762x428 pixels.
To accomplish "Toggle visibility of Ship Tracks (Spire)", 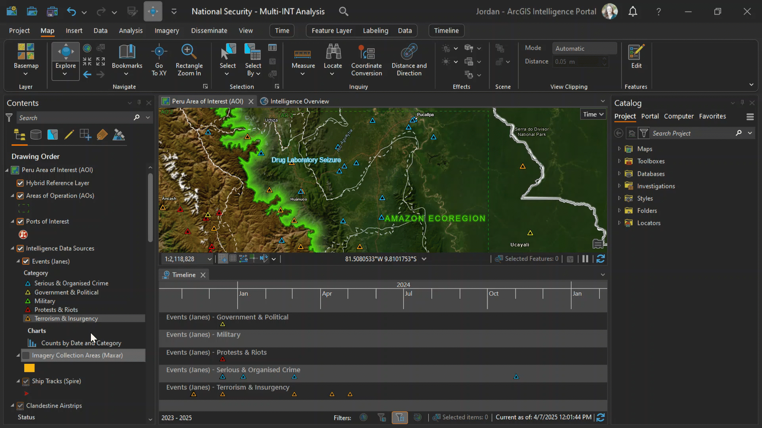I will click(25, 381).
